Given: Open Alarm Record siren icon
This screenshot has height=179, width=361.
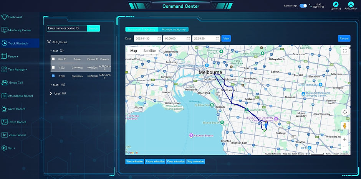Looking at the screenshot, I should pos(4,109).
